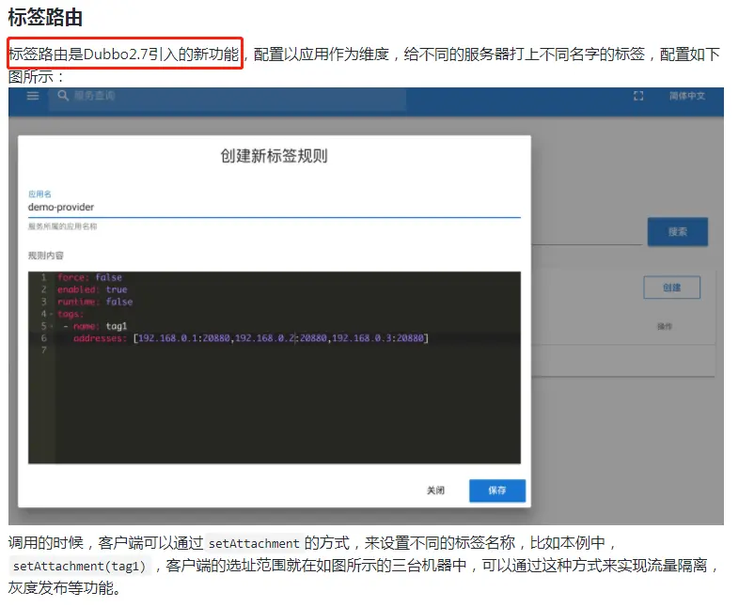Click the 'force: false' line in editor

tap(89, 277)
